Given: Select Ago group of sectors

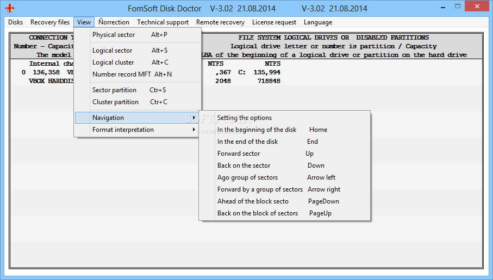Looking at the screenshot, I should [x=285, y=177].
